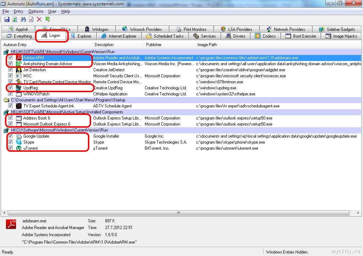Click the scrollbar left arrow
This screenshot has width=363, height=256.
[x=4, y=213]
